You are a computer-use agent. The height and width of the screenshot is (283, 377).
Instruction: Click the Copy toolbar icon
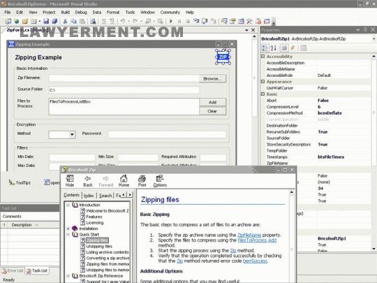[73, 21]
